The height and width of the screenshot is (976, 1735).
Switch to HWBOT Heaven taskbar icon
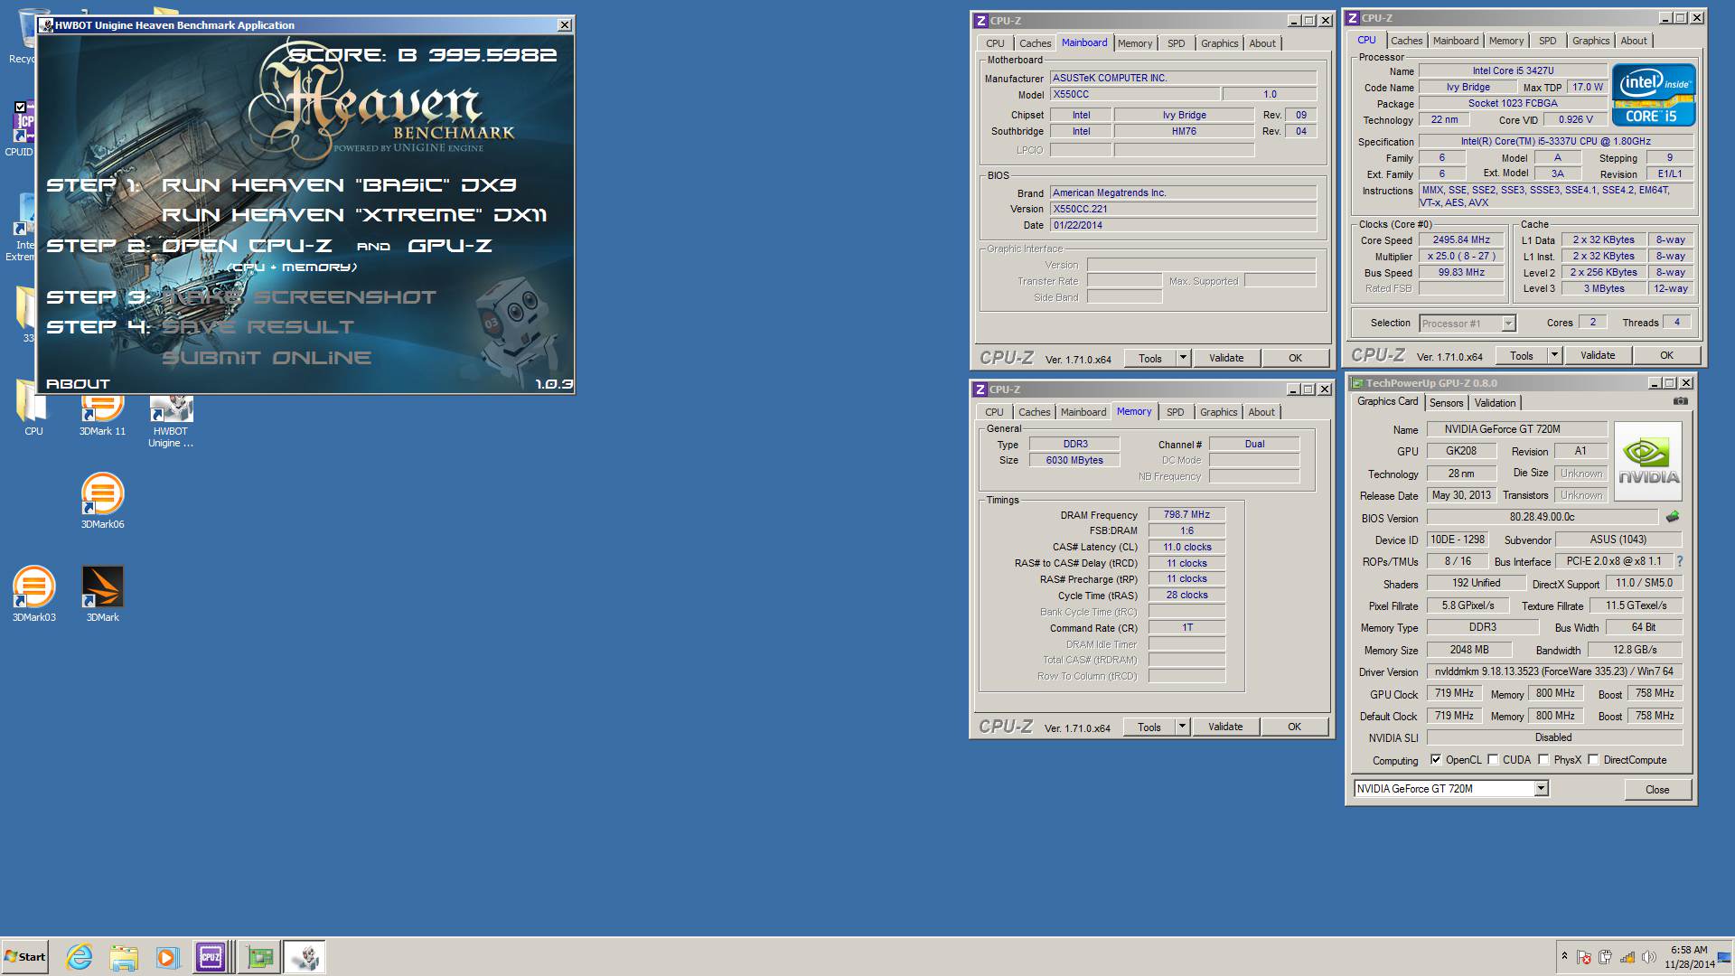[x=305, y=957]
